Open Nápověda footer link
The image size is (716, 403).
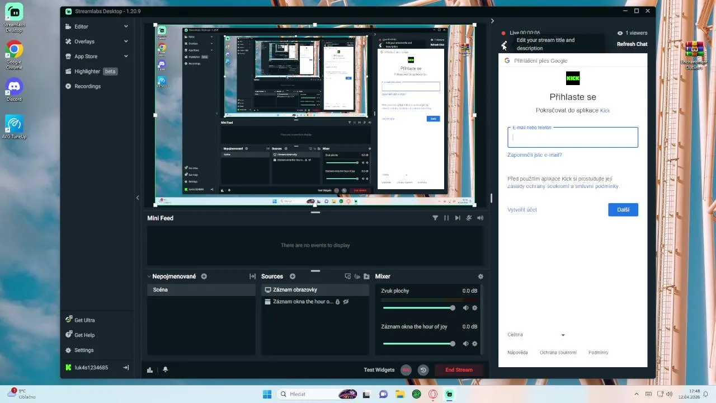pyautogui.click(x=517, y=353)
